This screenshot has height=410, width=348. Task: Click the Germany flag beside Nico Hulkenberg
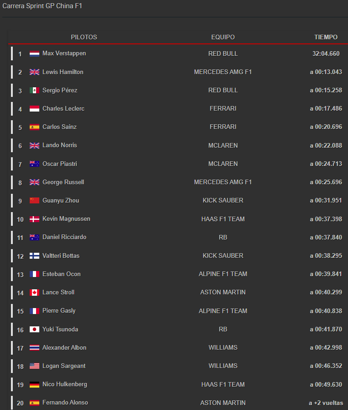click(x=35, y=384)
